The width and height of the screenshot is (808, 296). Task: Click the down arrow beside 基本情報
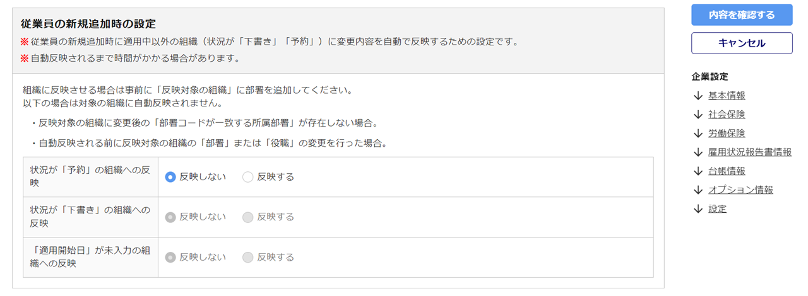[x=698, y=96]
